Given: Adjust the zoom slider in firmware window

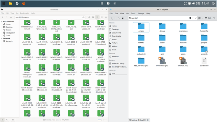Looking at the screenshot, I should 102,120.
